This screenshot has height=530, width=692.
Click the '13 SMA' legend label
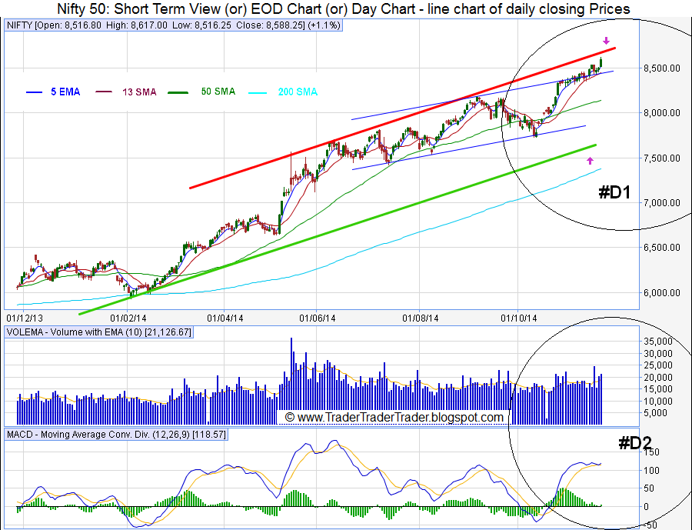[x=139, y=92]
